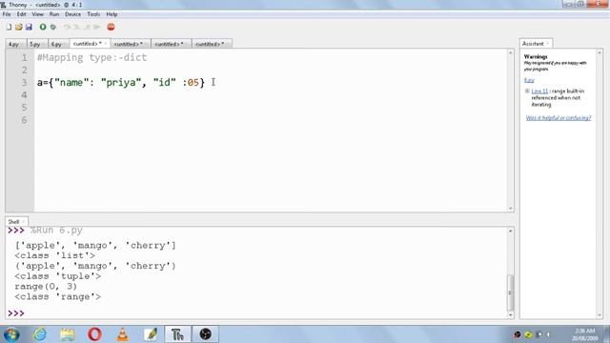Viewport: 610px width, 343px height.
Task: Follow the Line 11 warning link
Action: pyautogui.click(x=539, y=91)
